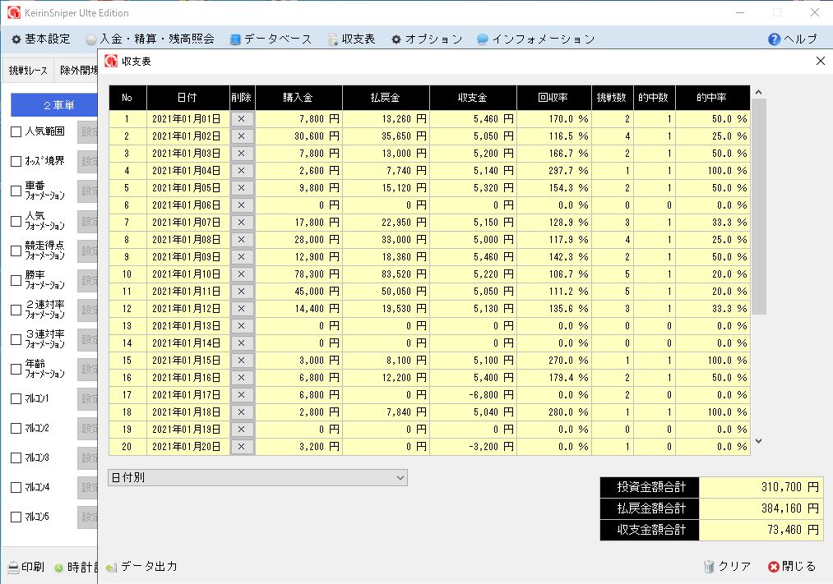Open the 日付別 dropdown

pyautogui.click(x=257, y=477)
